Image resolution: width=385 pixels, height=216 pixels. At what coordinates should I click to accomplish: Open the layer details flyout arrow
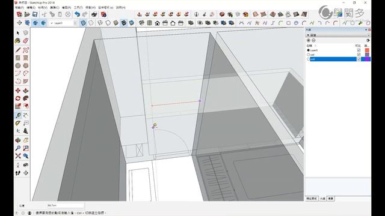tap(368, 40)
